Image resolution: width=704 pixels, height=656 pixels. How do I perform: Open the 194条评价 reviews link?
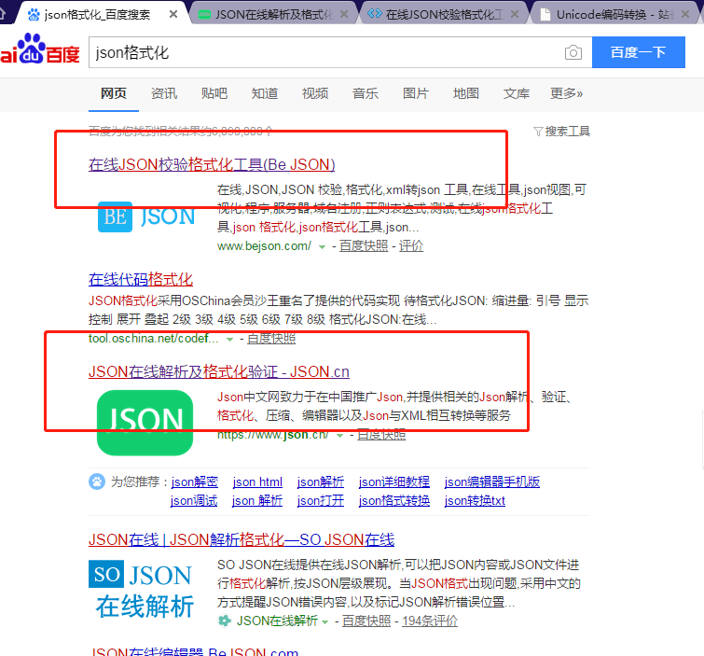(x=430, y=621)
